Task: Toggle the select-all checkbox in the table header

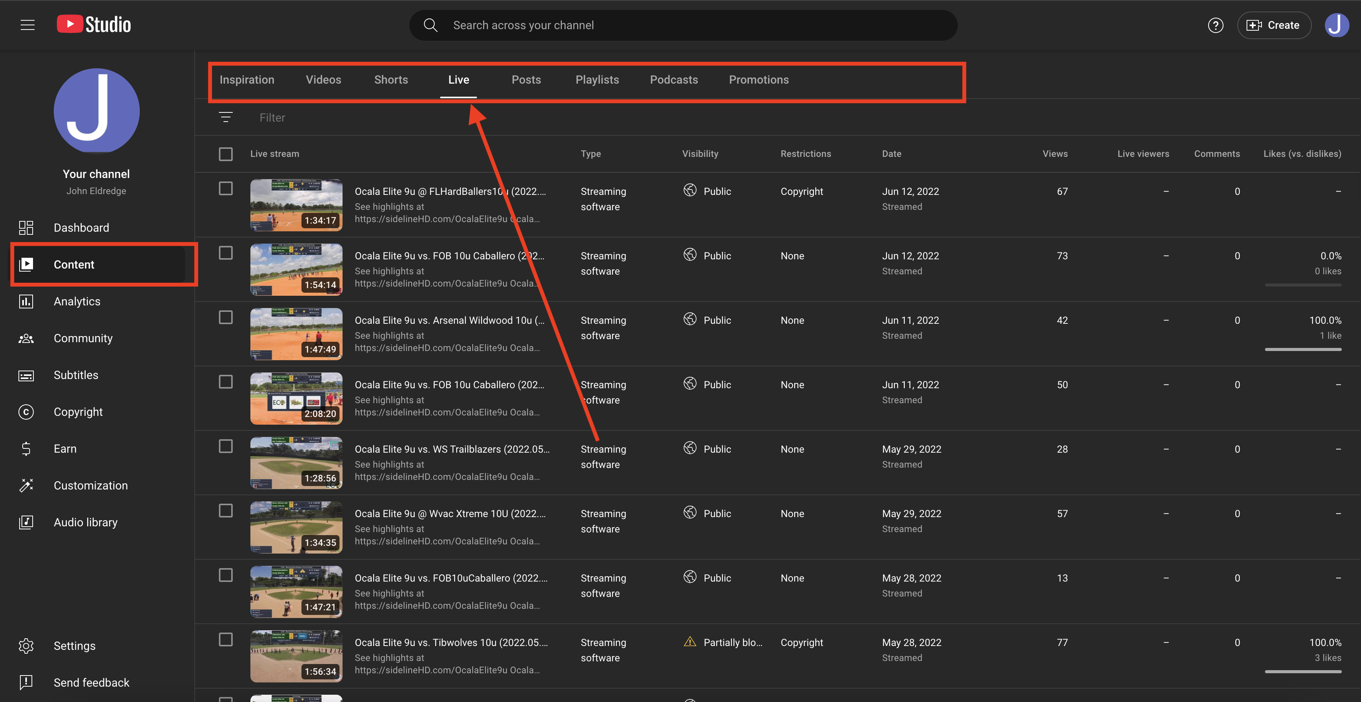Action: click(x=225, y=153)
